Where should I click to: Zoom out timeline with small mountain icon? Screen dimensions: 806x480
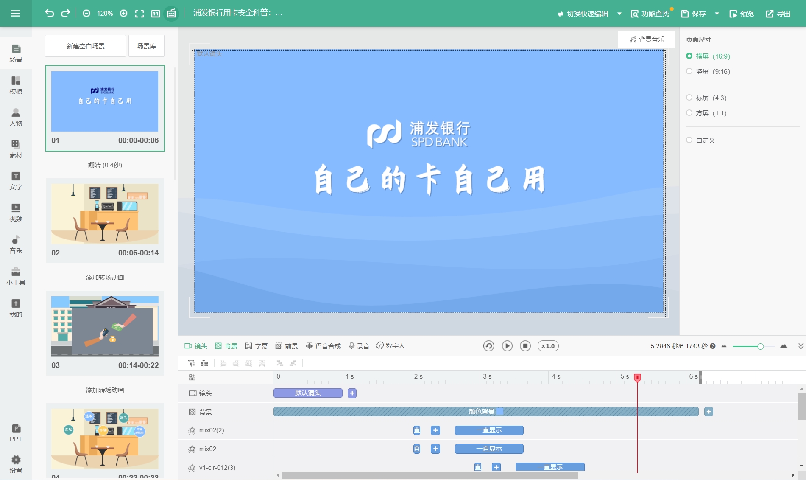pyautogui.click(x=724, y=346)
